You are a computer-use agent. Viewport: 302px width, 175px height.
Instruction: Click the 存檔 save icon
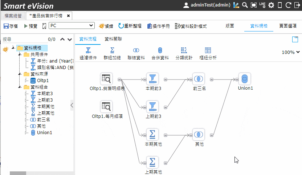point(6,26)
